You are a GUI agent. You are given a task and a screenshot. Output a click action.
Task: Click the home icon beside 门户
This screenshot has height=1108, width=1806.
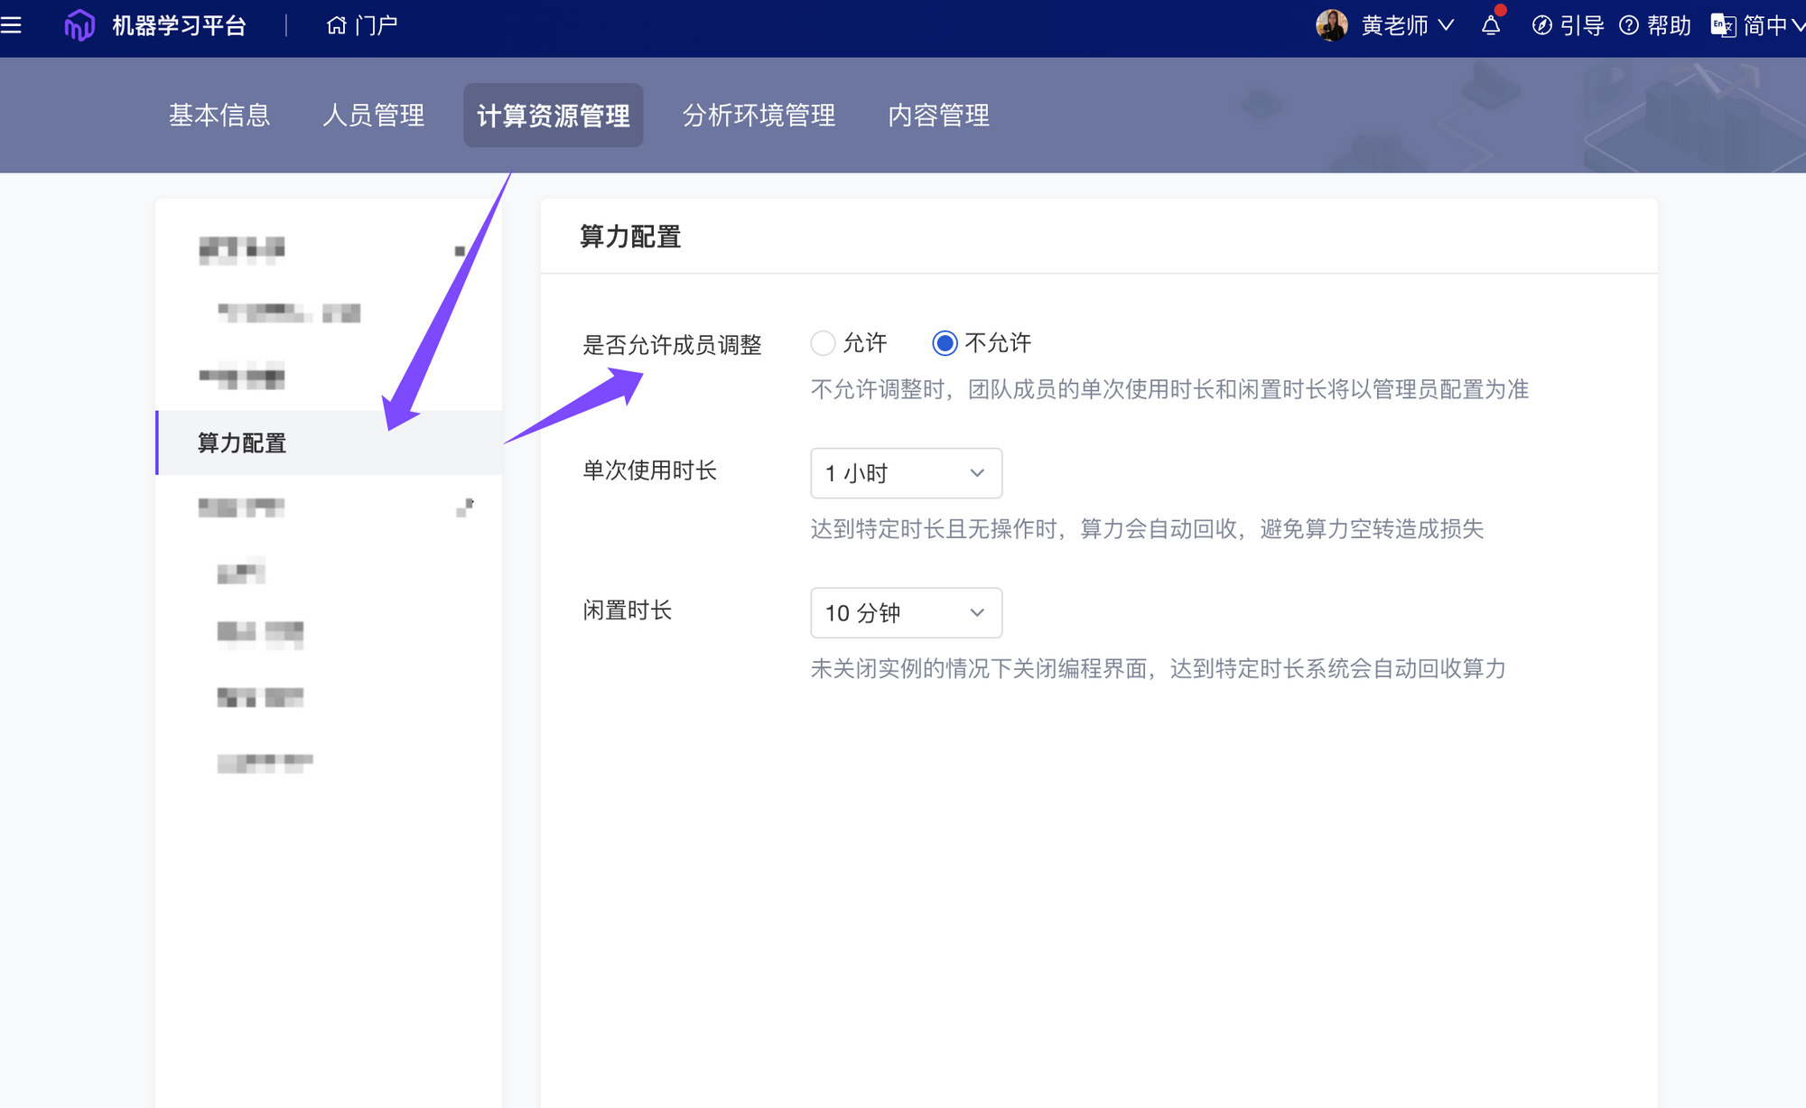(336, 25)
